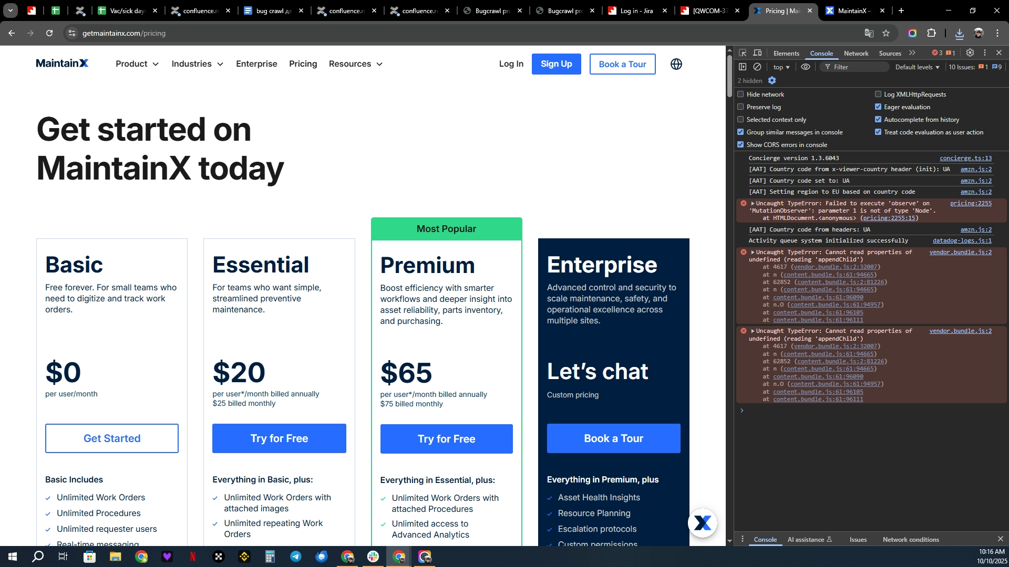Show the console sidebar panel

point(743,67)
